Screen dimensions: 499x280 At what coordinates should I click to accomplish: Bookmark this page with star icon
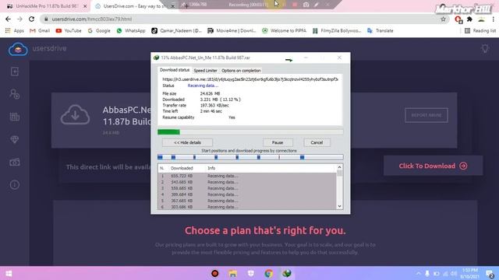pos(443,19)
